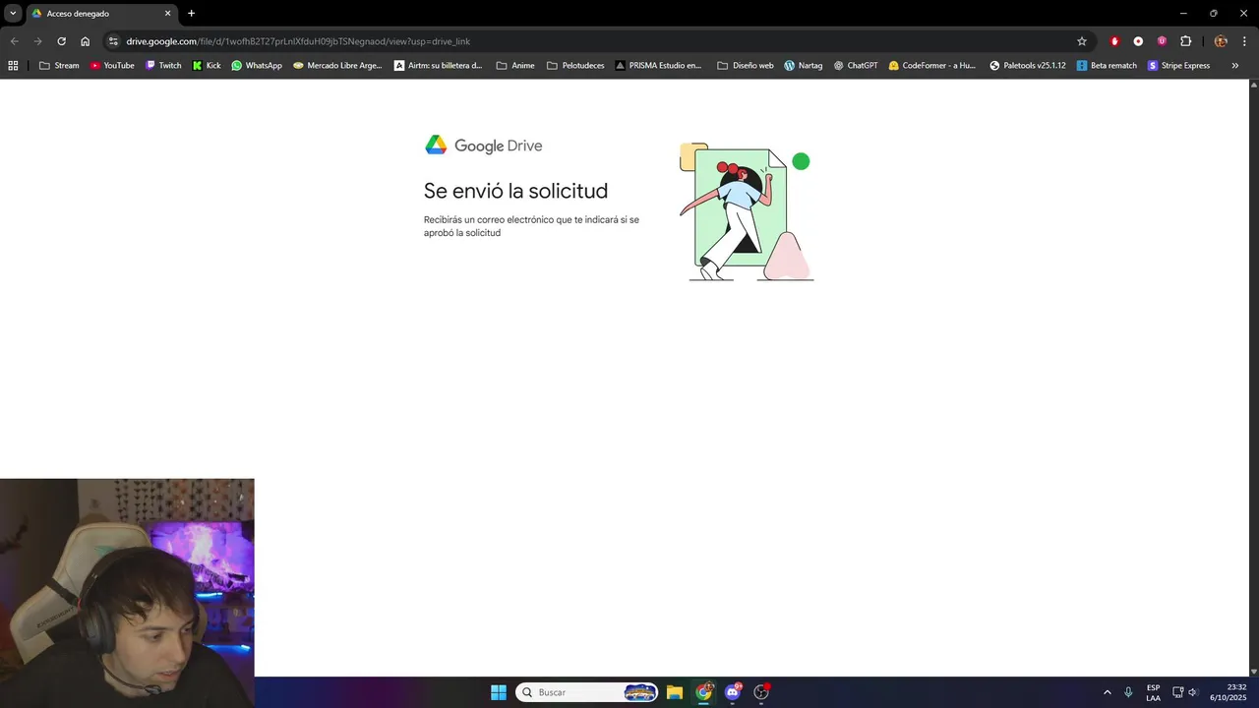Bookmark this page with the star icon

pos(1082,41)
